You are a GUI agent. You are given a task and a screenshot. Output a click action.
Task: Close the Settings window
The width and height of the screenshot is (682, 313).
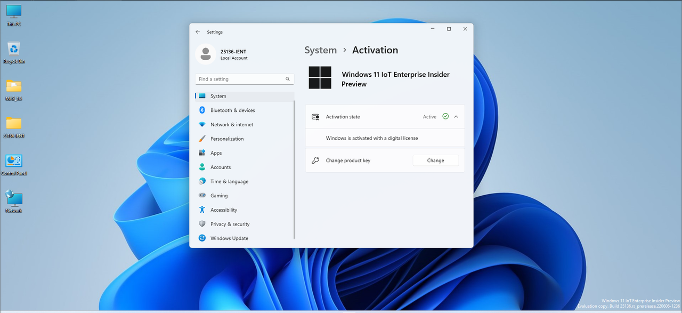pyautogui.click(x=465, y=29)
